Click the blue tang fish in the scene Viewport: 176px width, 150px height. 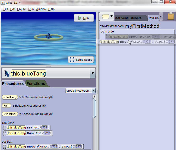(49, 36)
